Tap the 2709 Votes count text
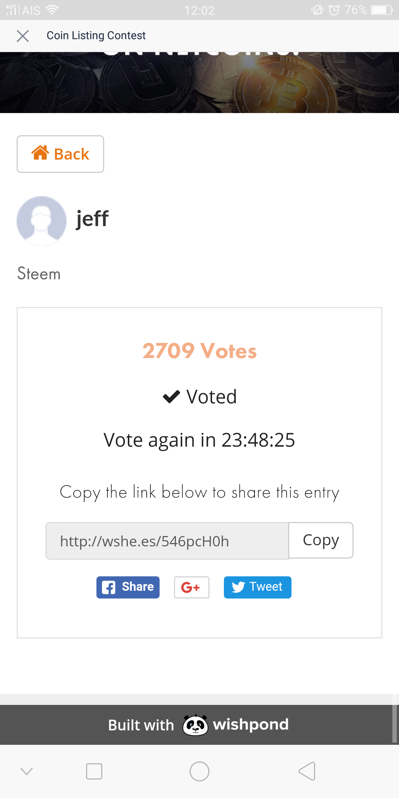This screenshot has width=399, height=798. pos(199,351)
